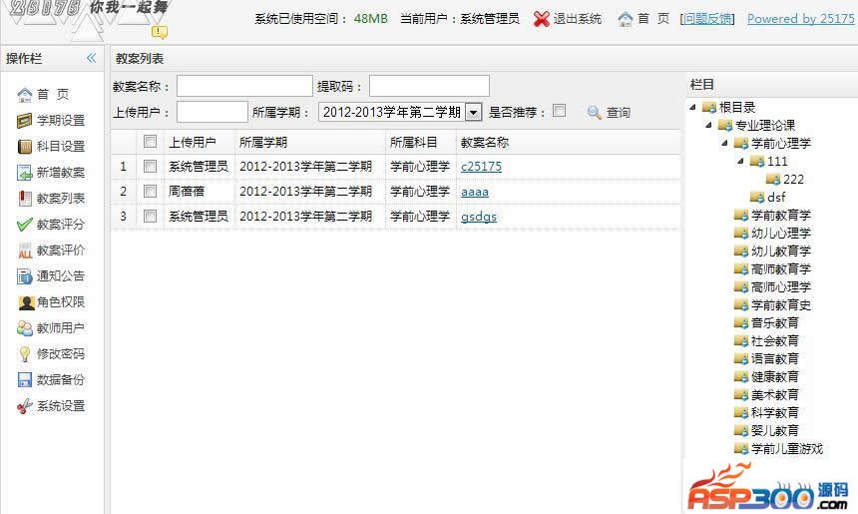The height and width of the screenshot is (514, 858).
Task: Open 通知公告 menu item
Action: pyautogui.click(x=61, y=276)
